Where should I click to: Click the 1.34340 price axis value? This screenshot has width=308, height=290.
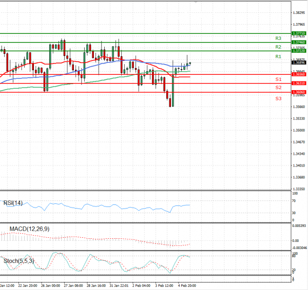coord(299,154)
